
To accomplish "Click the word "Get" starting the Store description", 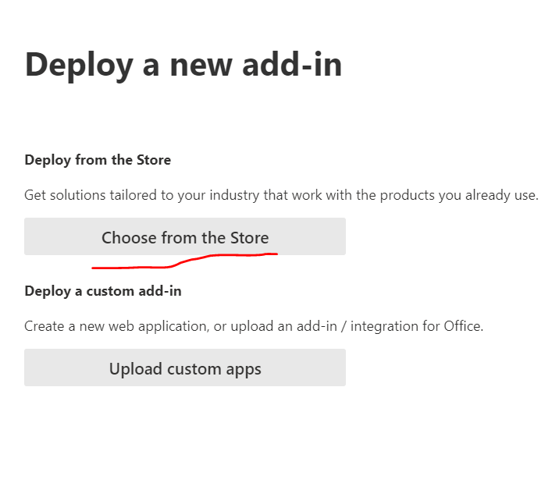I will [35, 195].
